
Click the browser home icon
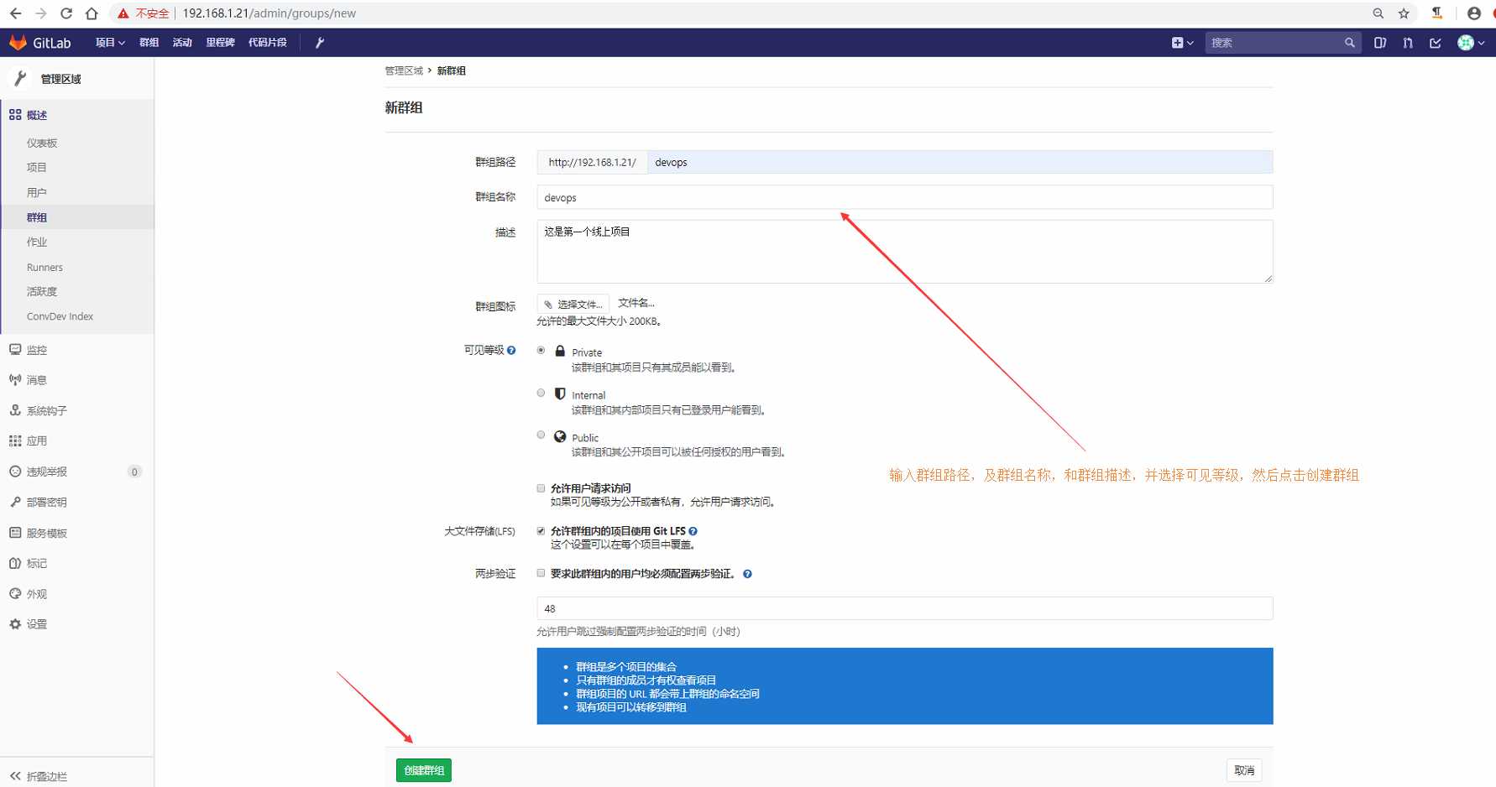(x=92, y=13)
